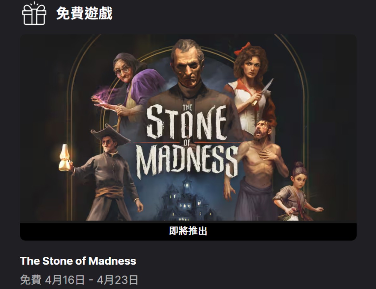Click the word STONE in the logo
The width and height of the screenshot is (376, 289).
pyautogui.click(x=187, y=122)
